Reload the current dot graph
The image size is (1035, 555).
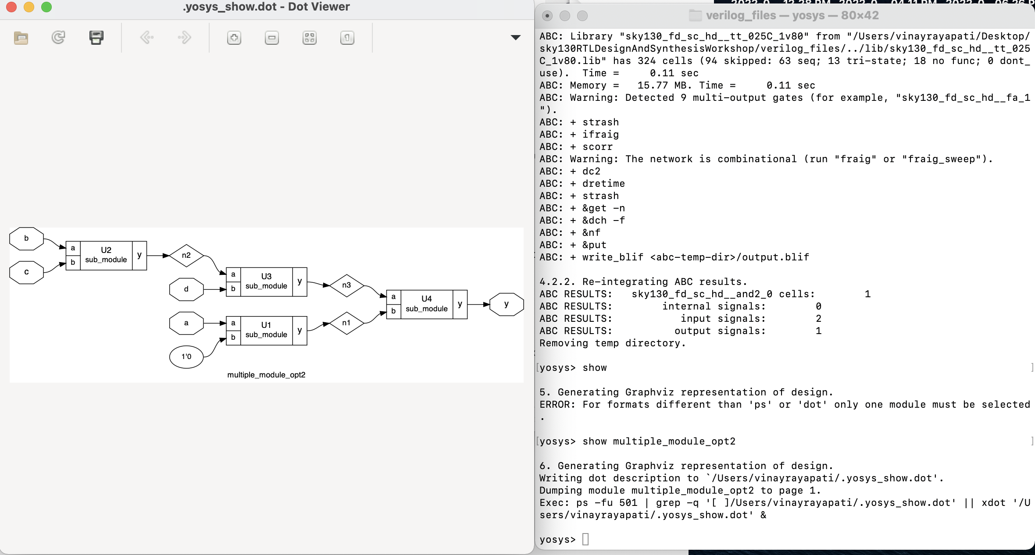[x=57, y=38]
